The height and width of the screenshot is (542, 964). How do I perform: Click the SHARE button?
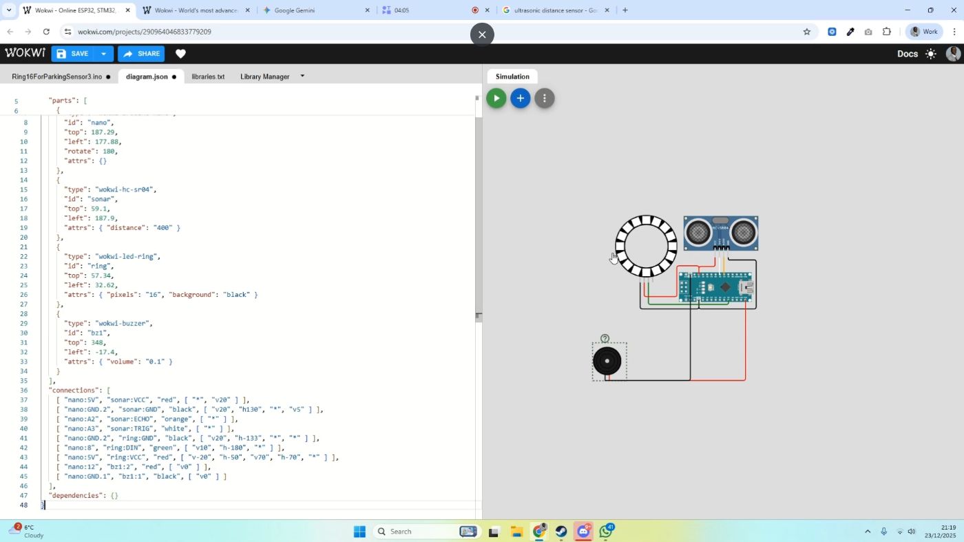pos(141,54)
